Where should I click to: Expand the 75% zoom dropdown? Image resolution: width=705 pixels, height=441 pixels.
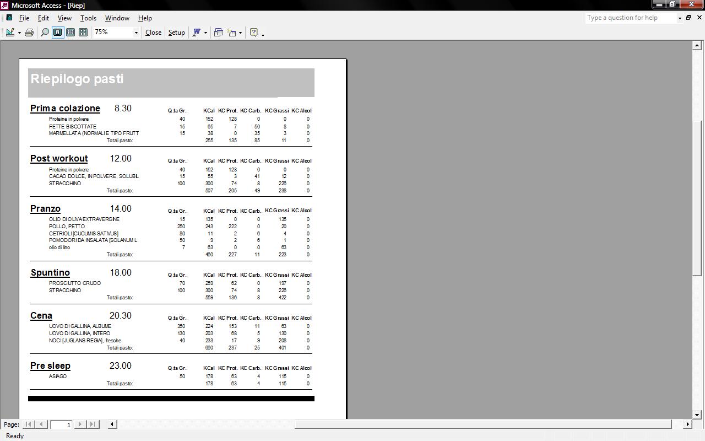point(136,33)
